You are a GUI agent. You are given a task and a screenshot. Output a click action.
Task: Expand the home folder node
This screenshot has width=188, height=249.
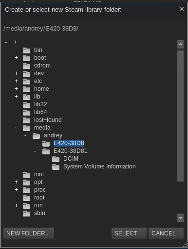pos(16,89)
